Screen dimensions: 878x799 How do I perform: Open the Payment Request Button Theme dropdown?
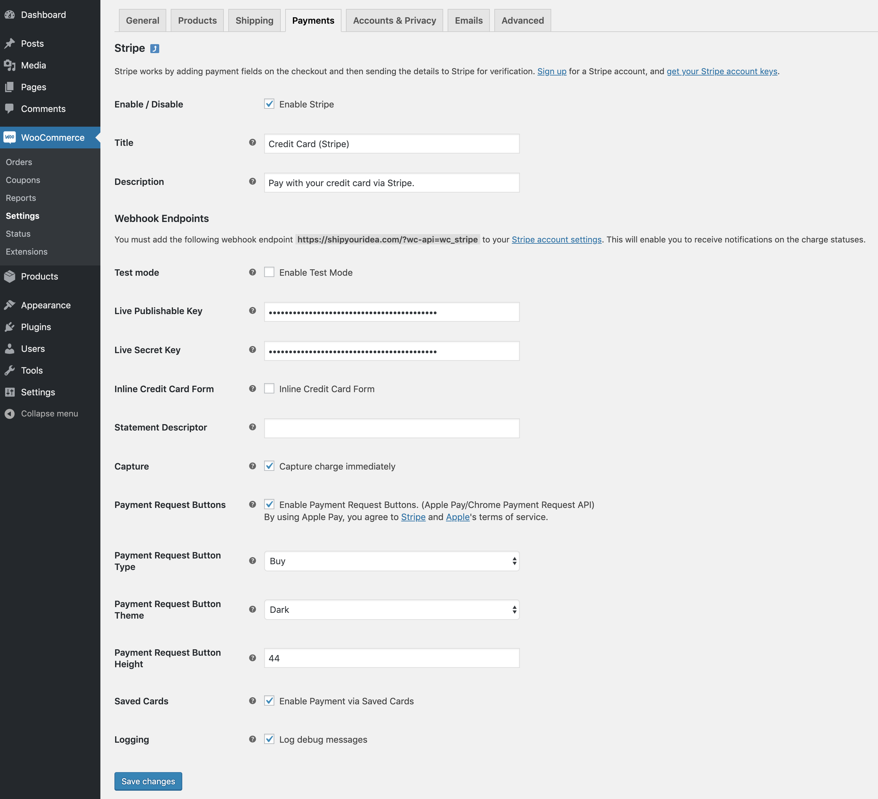click(x=391, y=610)
